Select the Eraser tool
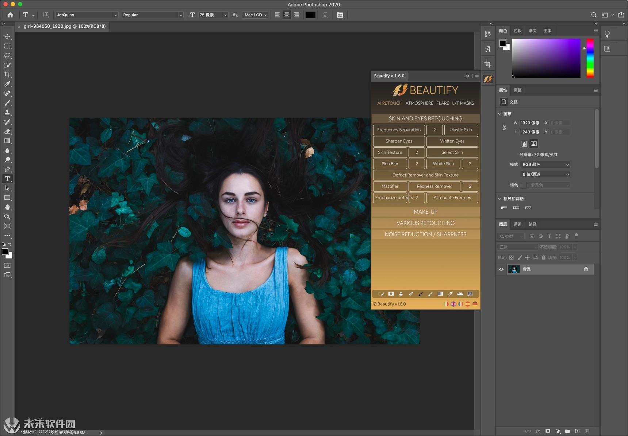Screen dimensions: 628x436 (x=7, y=132)
